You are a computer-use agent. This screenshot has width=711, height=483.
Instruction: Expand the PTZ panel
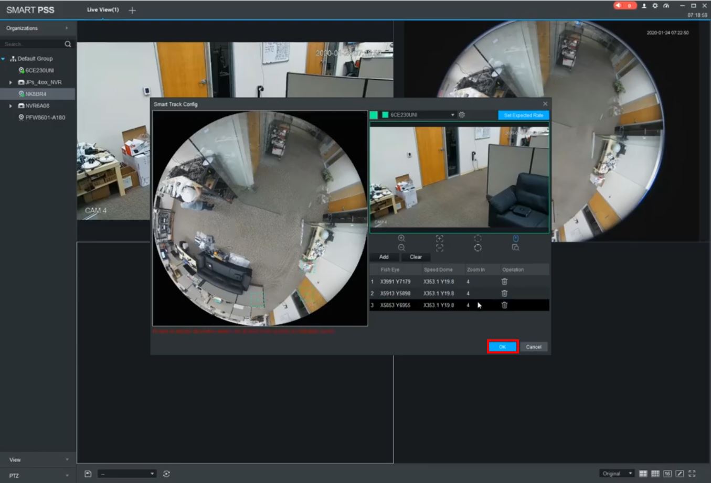(x=38, y=476)
